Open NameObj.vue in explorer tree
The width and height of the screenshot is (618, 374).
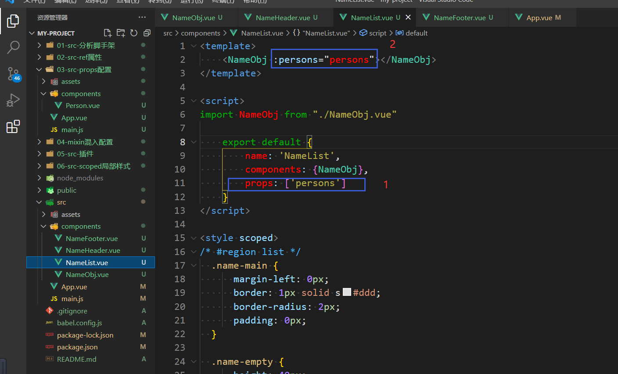tap(91, 274)
